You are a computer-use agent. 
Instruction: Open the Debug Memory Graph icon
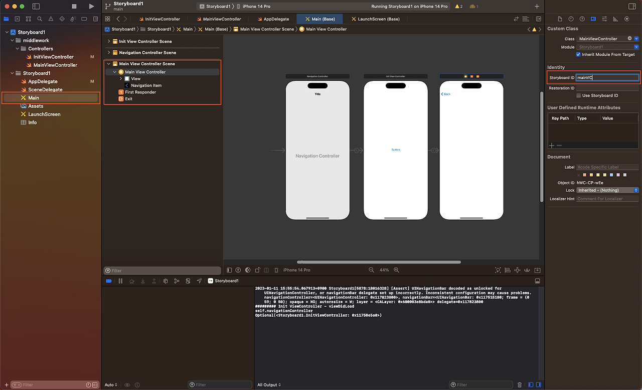[177, 281]
